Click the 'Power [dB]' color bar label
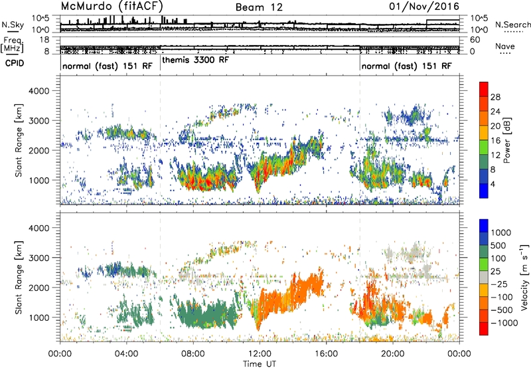 click(506, 140)
